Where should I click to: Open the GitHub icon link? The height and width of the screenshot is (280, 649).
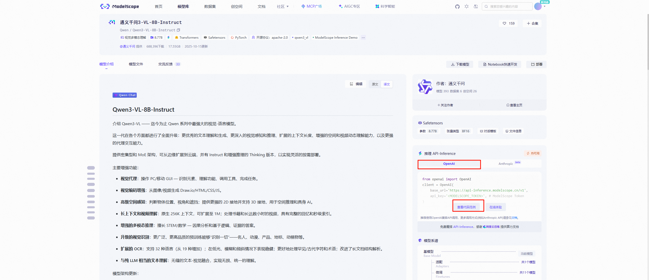coord(457,7)
